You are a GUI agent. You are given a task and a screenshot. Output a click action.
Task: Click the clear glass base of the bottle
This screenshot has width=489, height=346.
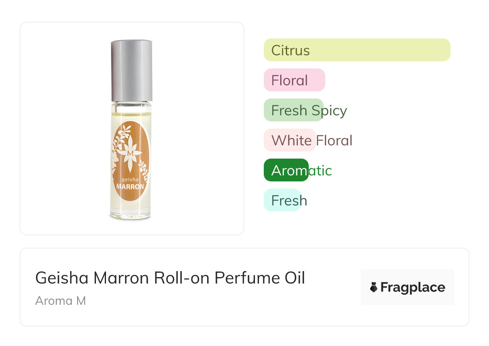coord(130,212)
